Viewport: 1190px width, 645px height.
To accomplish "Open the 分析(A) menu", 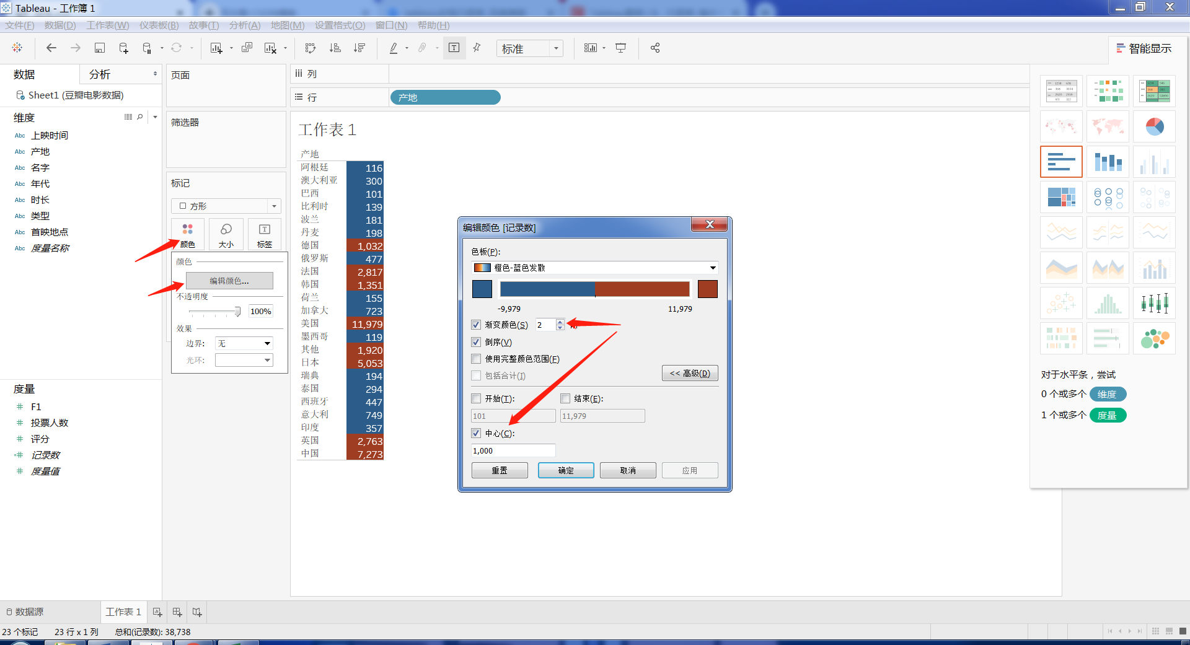I will [x=245, y=25].
